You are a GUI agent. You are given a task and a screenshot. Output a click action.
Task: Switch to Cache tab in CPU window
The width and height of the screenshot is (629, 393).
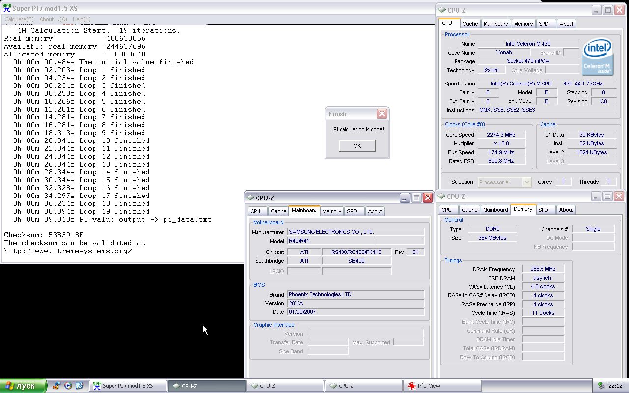pos(470,24)
